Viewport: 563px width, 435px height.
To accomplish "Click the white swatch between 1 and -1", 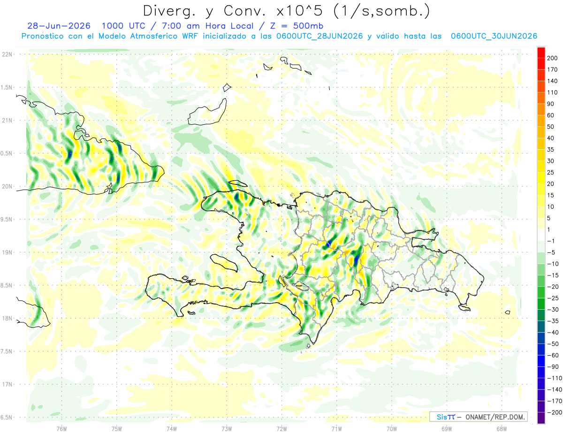I will (x=541, y=235).
